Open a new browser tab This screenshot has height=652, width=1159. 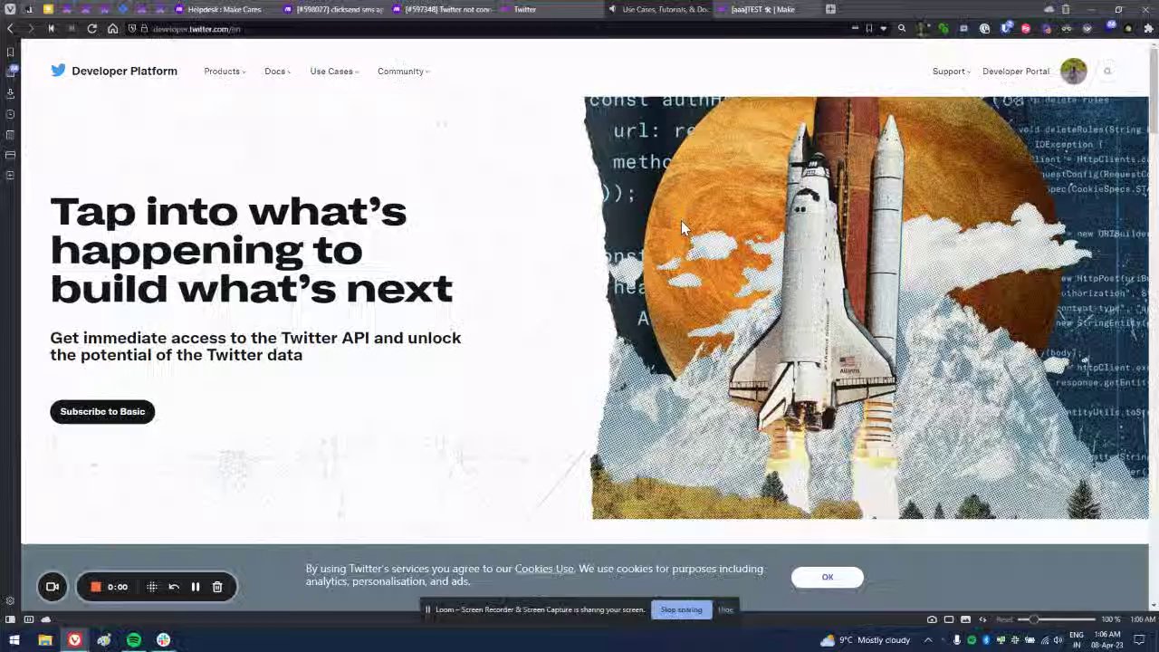point(830,9)
